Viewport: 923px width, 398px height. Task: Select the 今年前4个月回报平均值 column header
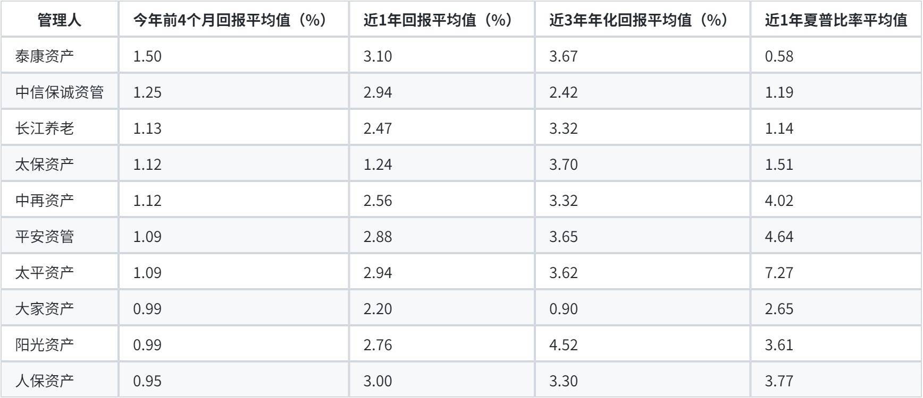pos(234,20)
